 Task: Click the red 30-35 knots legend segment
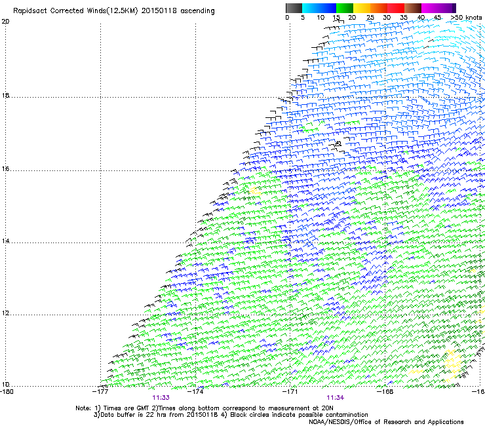point(396,8)
